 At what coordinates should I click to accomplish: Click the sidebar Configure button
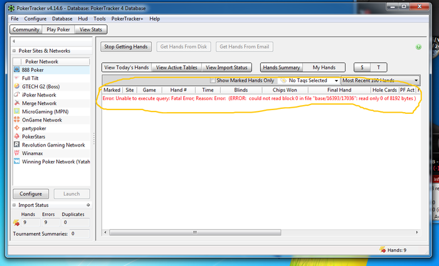[x=31, y=193]
